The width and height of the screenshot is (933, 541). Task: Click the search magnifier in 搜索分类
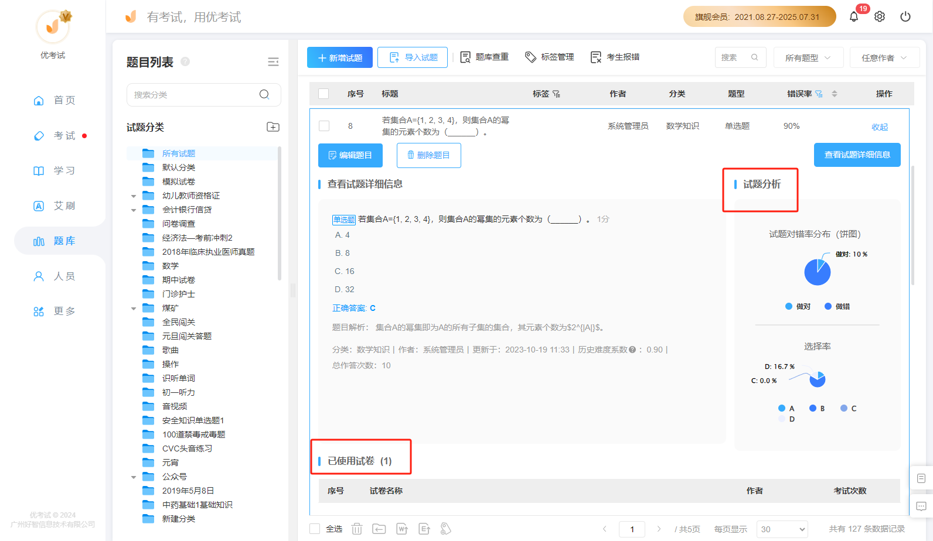[264, 94]
